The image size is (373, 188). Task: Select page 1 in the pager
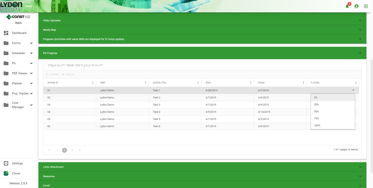tap(64, 150)
